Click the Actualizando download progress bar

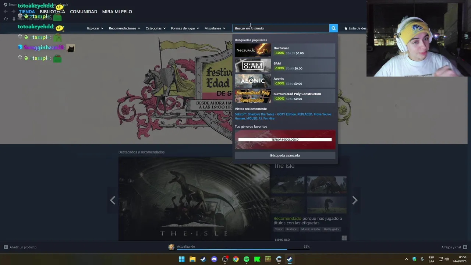243,249
